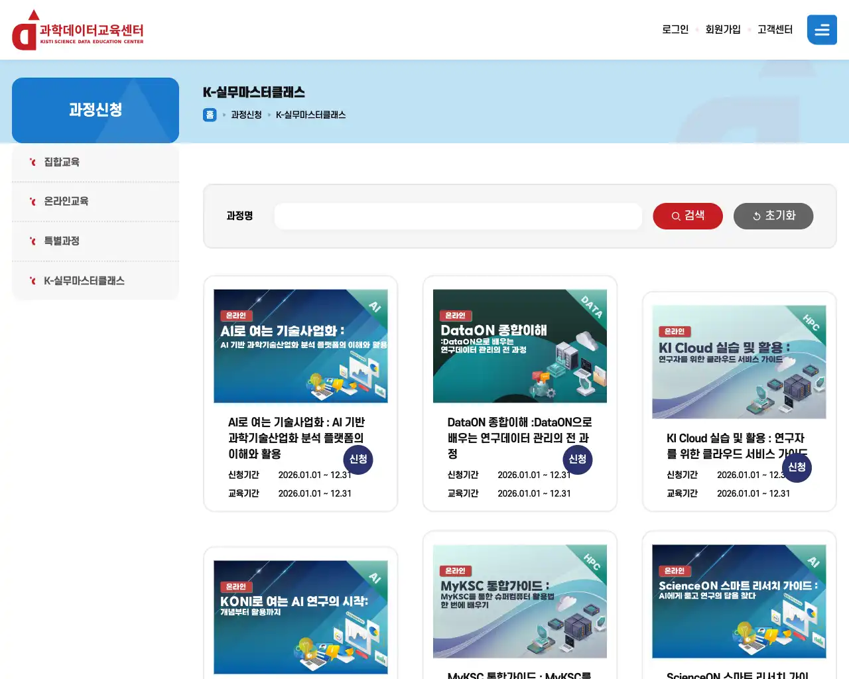This screenshot has width=849, height=679.
Task: Click the K-실무마스터클래스 page heading
Action: click(x=254, y=92)
